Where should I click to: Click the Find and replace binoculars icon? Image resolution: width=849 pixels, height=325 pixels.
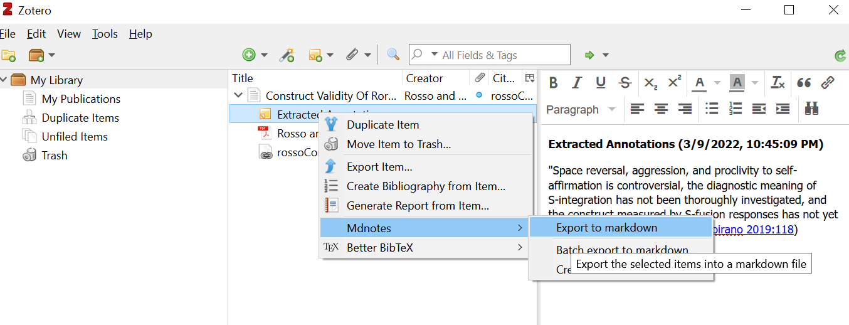coord(812,109)
